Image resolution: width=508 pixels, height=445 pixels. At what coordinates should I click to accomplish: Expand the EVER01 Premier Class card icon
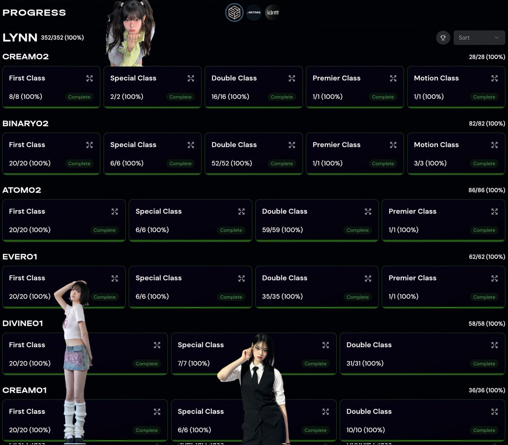point(494,278)
